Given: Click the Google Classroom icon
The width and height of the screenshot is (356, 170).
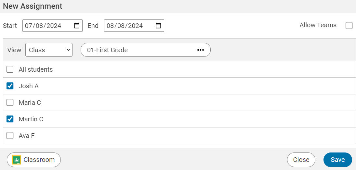Looking at the screenshot, I should [x=17, y=160].
